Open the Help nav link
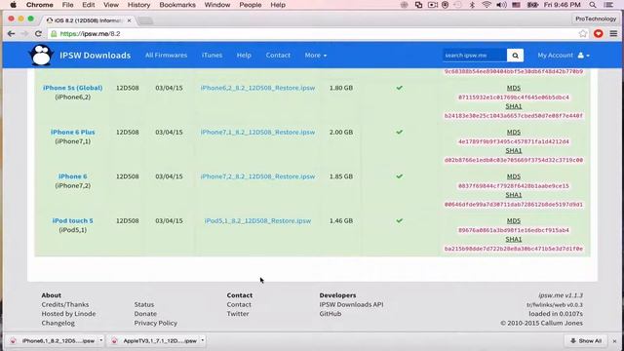Image resolution: width=624 pixels, height=351 pixels. (244, 56)
